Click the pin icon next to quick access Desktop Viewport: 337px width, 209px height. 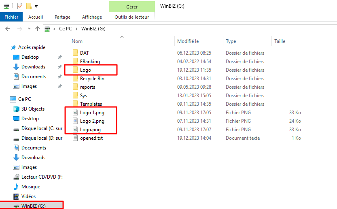tap(60, 57)
